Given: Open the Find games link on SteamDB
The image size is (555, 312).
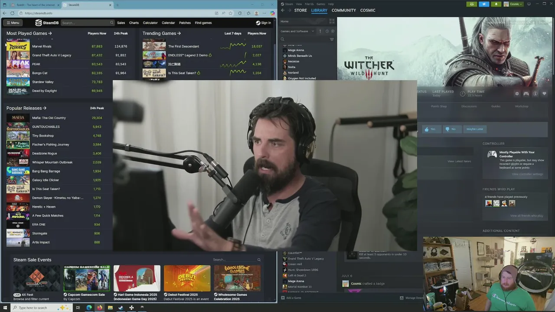Looking at the screenshot, I should (x=203, y=23).
